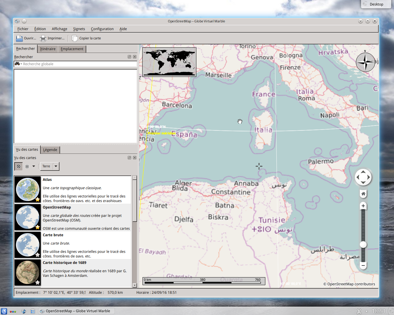Click the Carte historique de 1689 title
Screen dimensions: 394x315
(x=65, y=263)
